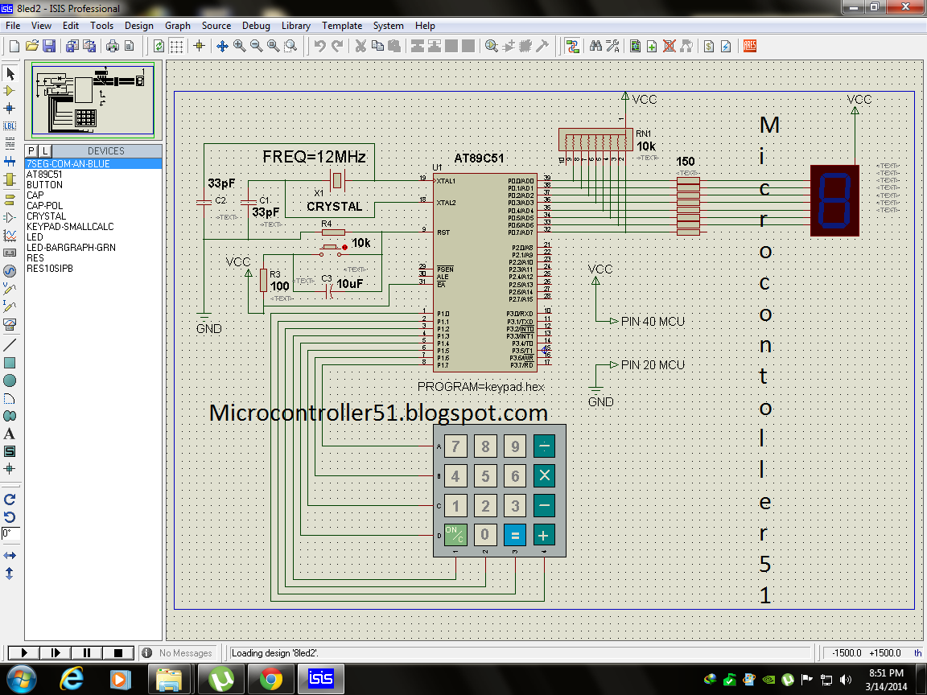Click the Zoom In magnifier icon
Screen dimensions: 927x695
point(240,46)
